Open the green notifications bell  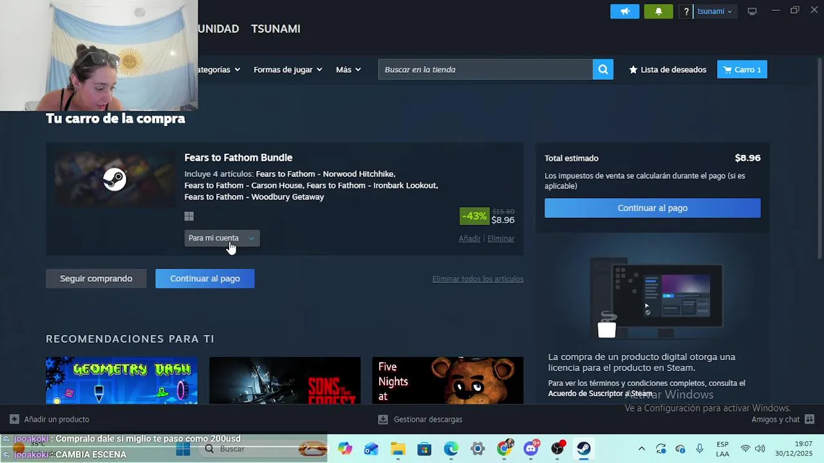(658, 12)
